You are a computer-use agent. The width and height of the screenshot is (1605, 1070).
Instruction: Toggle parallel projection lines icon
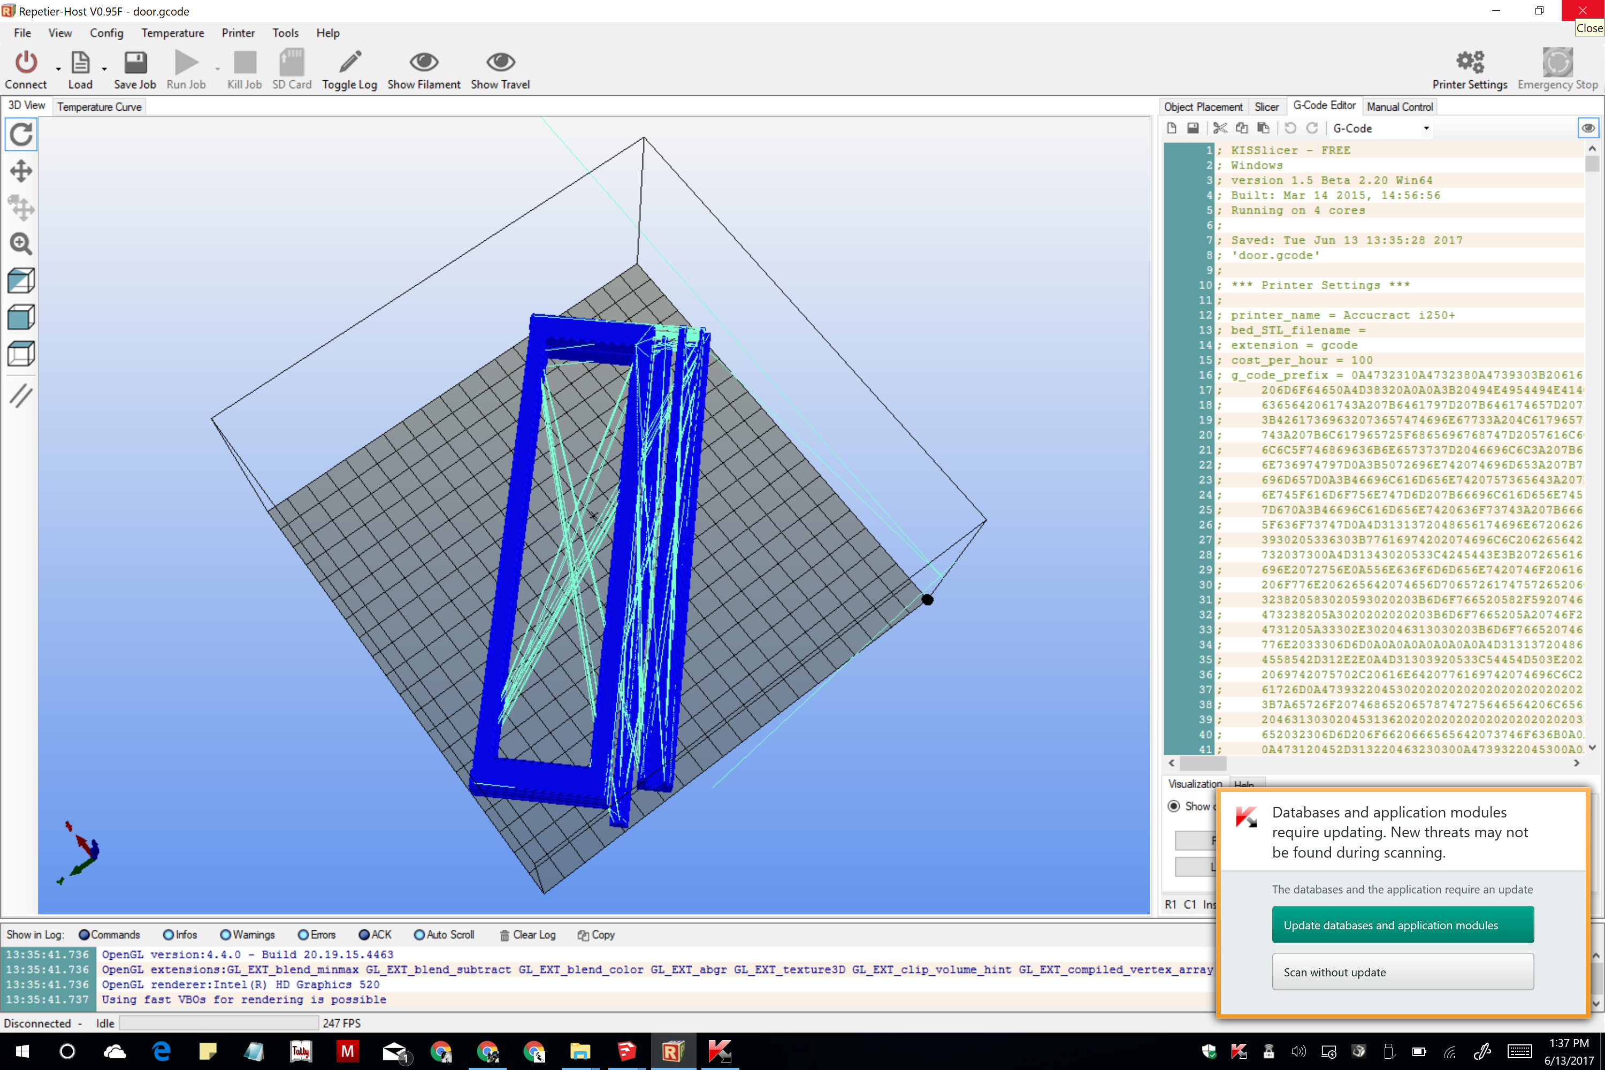pos(21,396)
